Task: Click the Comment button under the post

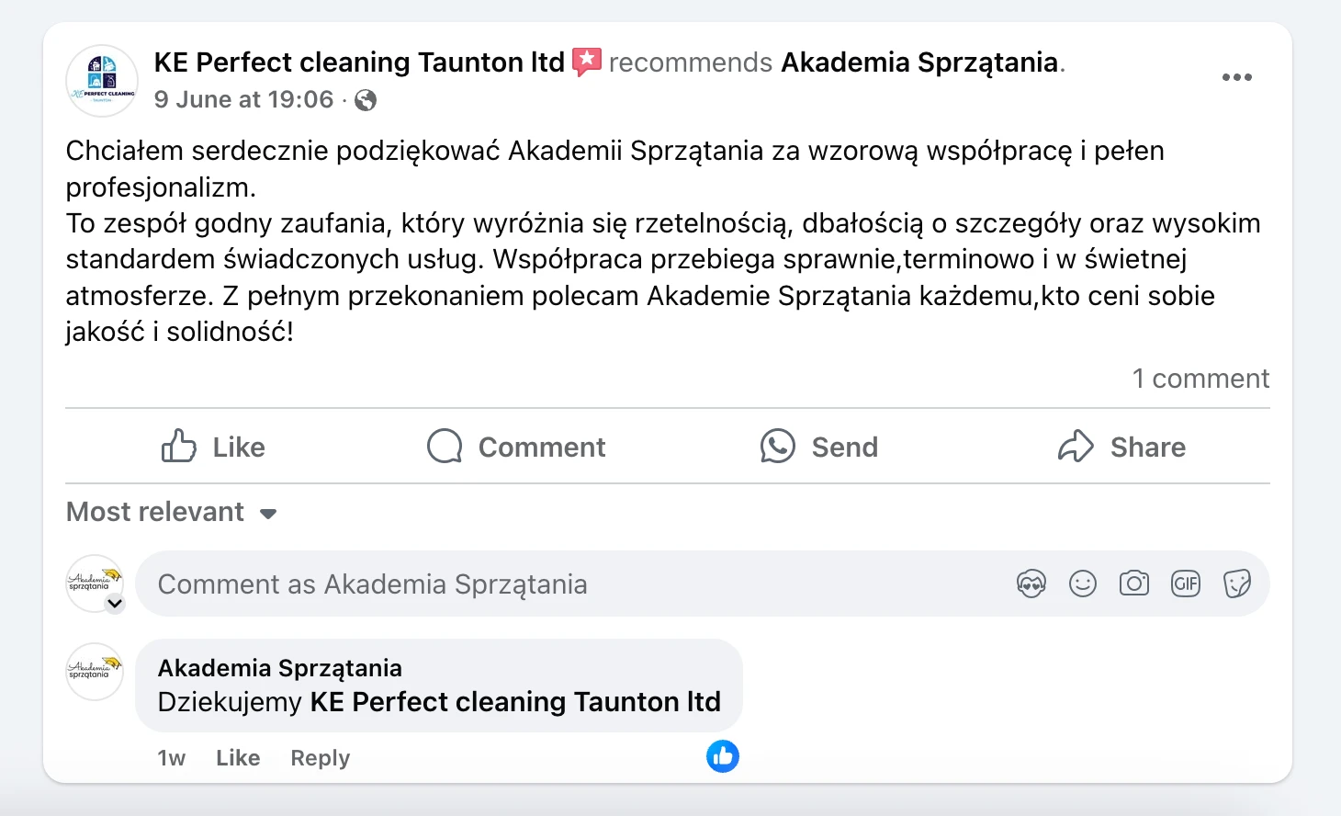Action: coord(516,447)
